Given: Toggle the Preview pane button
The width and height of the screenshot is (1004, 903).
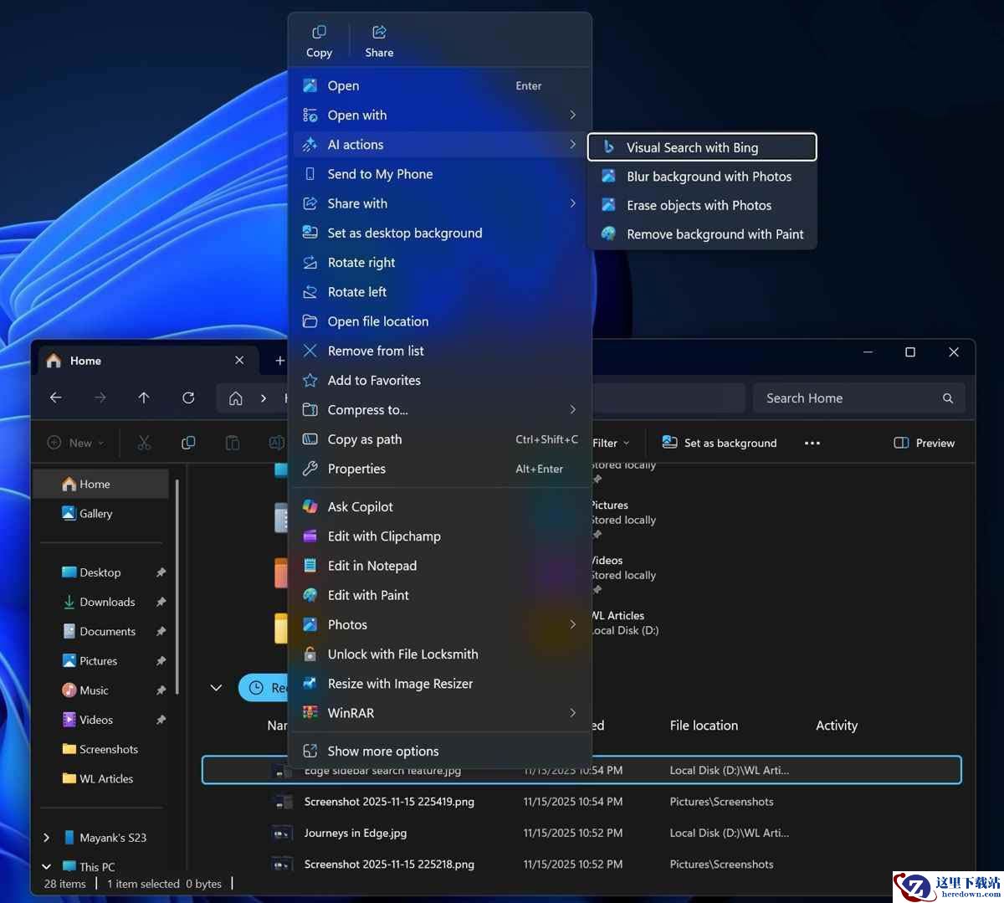Looking at the screenshot, I should click(x=925, y=443).
